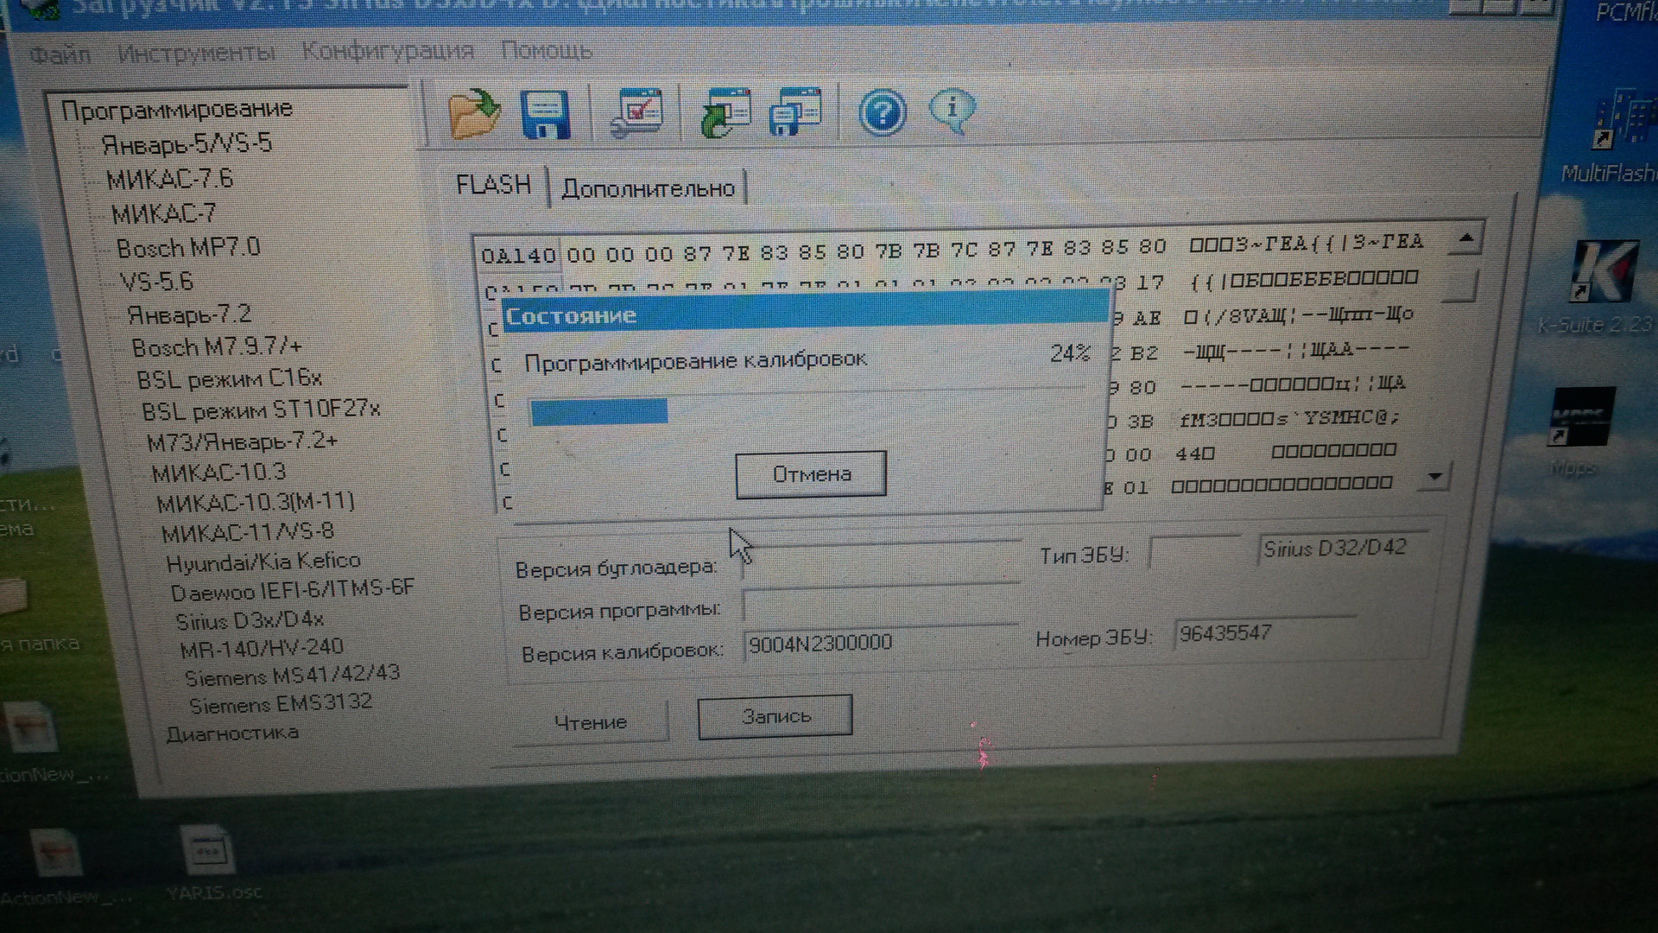Select Siemens MS41/42/43 in tree
Image resolution: width=1658 pixels, height=933 pixels.
292,676
